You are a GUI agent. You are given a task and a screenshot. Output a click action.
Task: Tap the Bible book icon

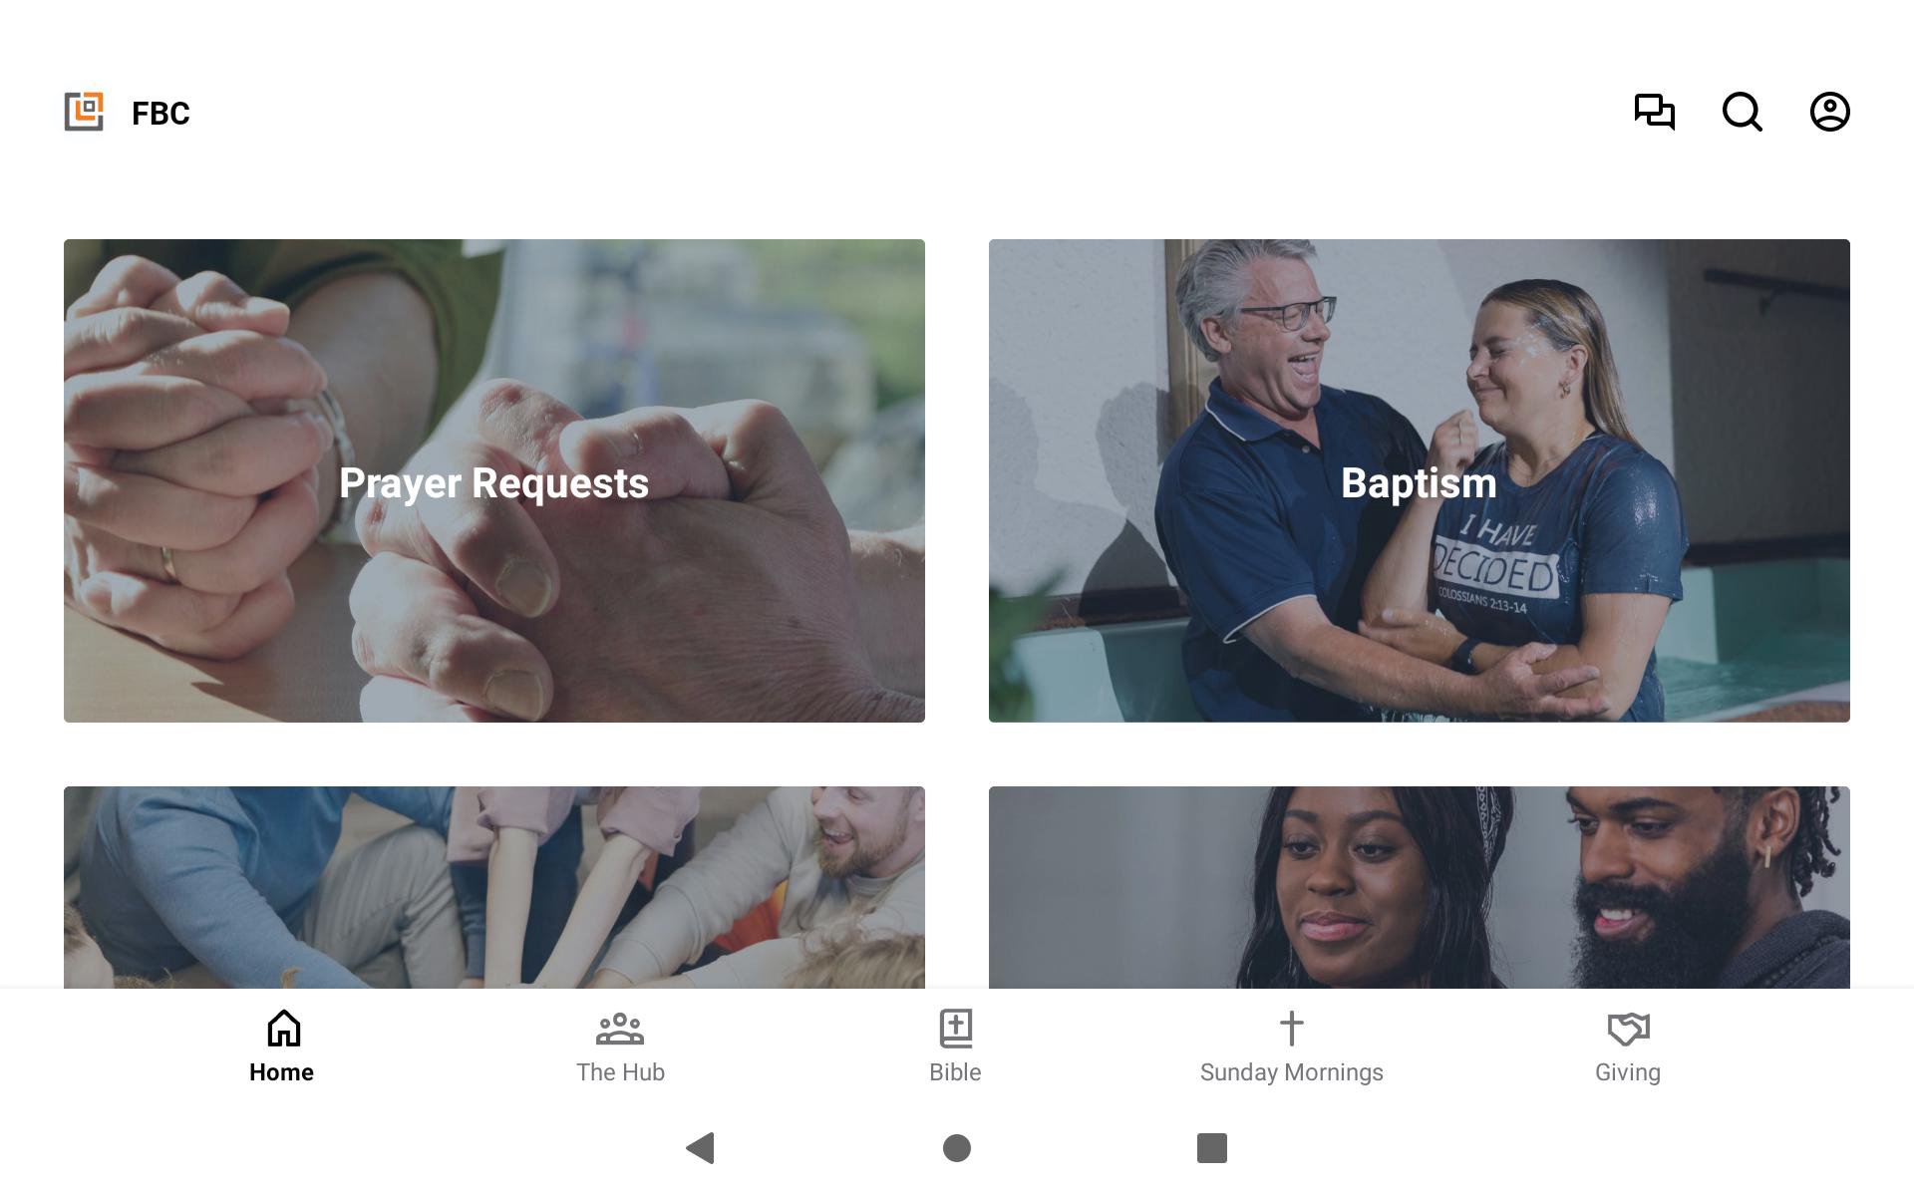coord(956,1029)
